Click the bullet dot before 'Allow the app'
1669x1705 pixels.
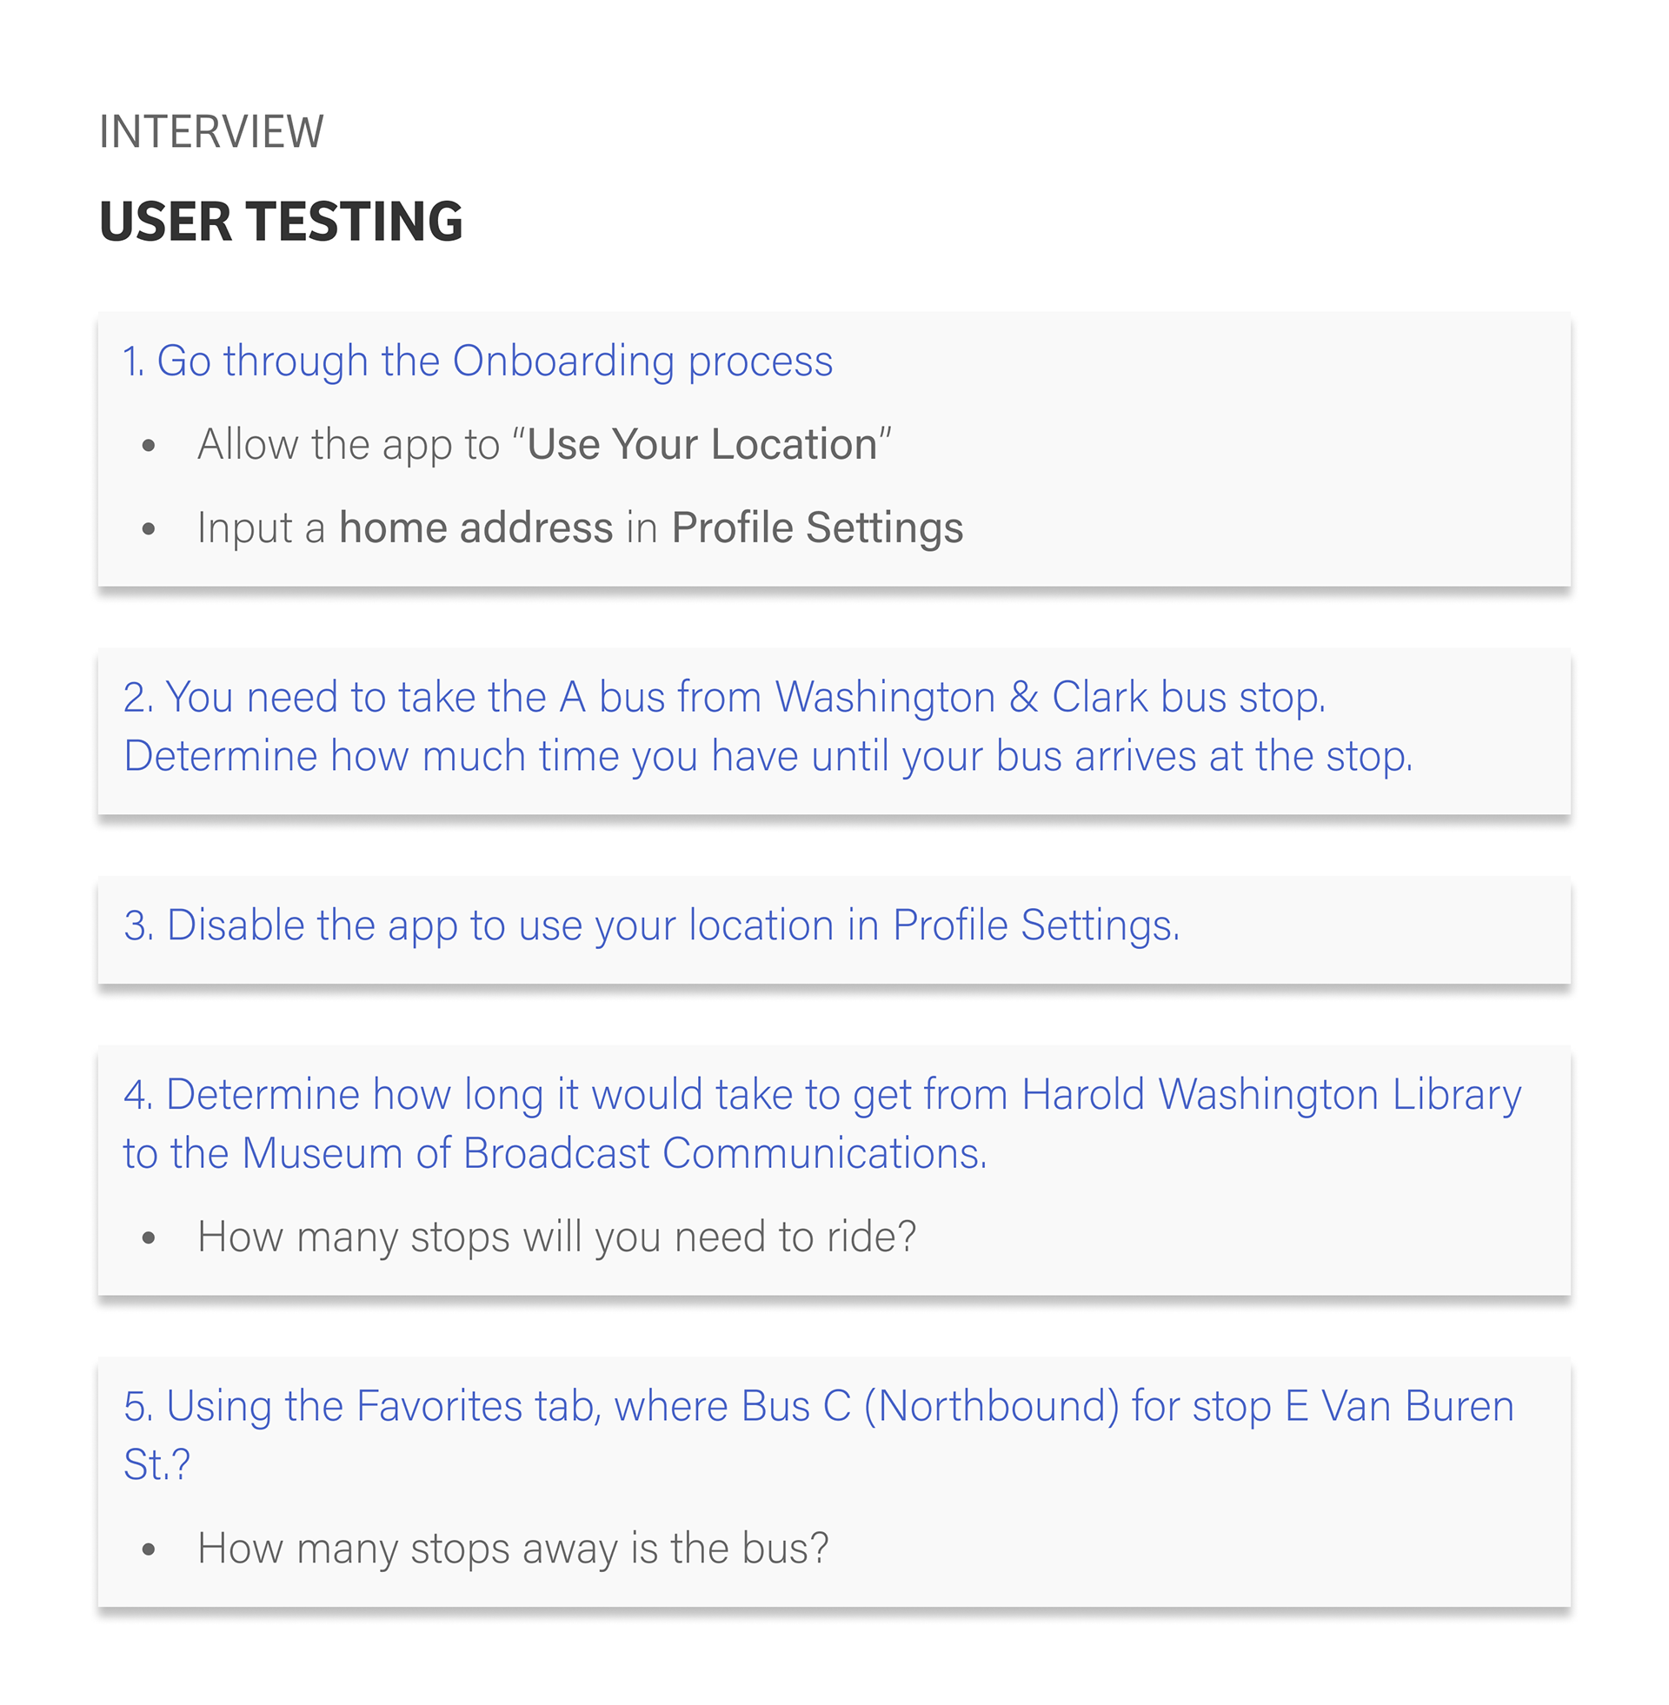click(x=149, y=446)
